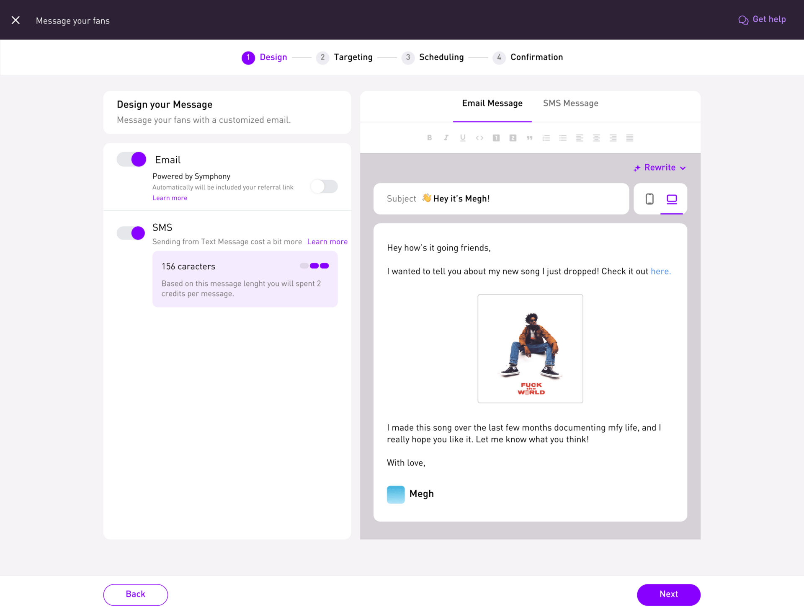
Task: Underline the selected email text
Action: (463, 138)
